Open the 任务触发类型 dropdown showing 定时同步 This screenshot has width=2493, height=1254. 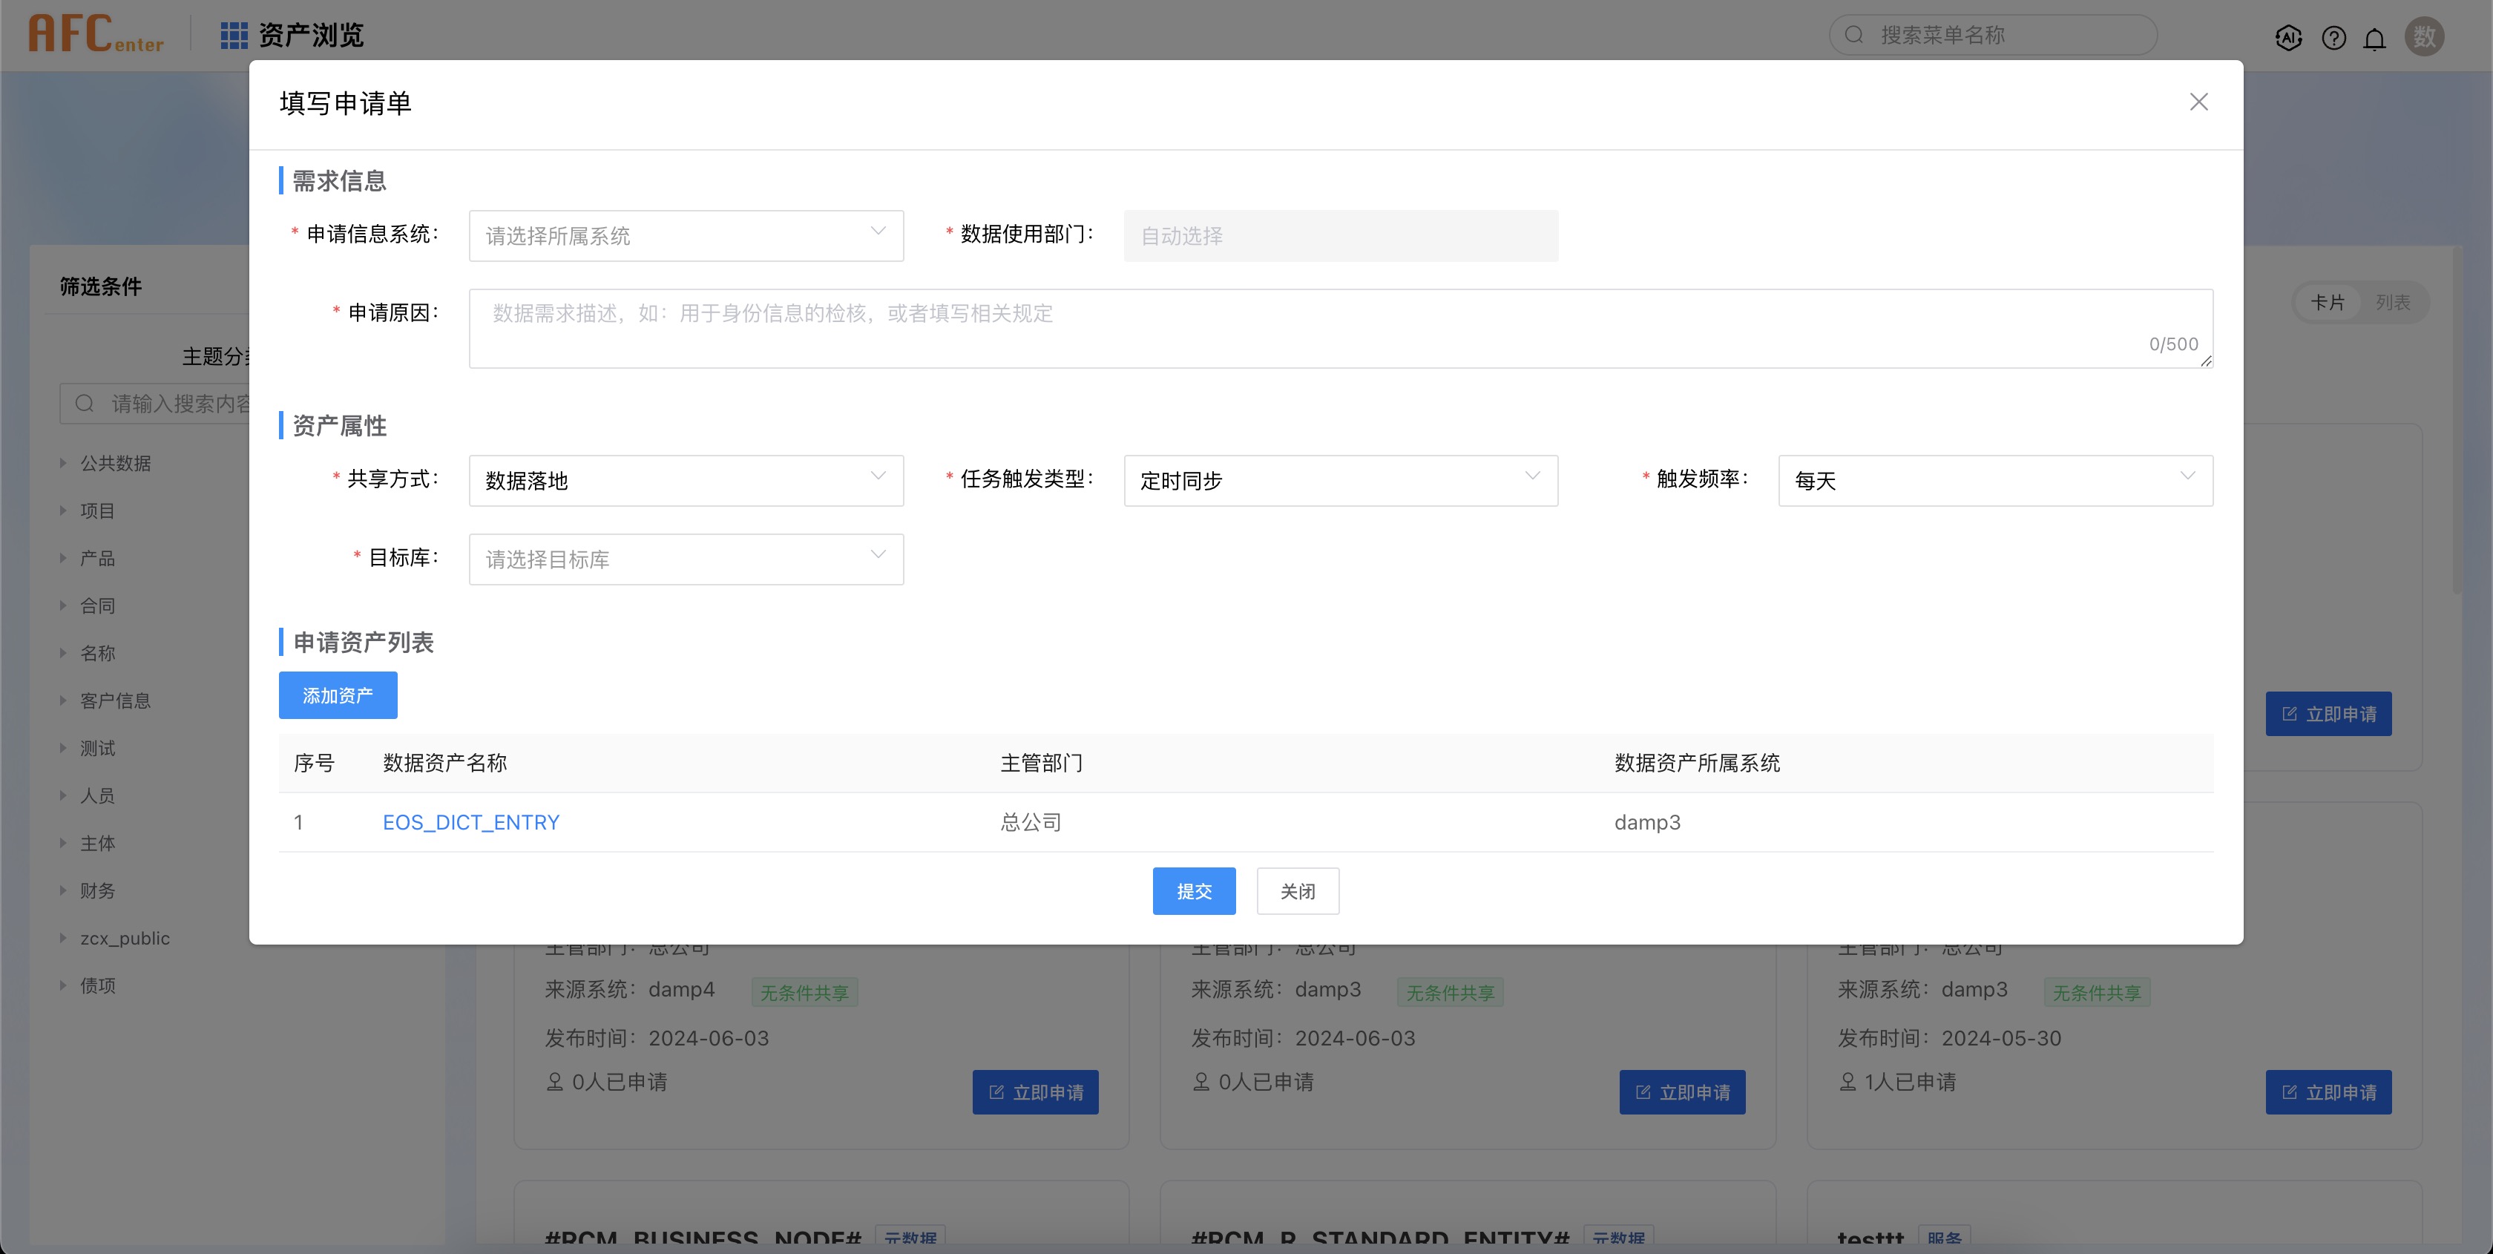point(1341,481)
